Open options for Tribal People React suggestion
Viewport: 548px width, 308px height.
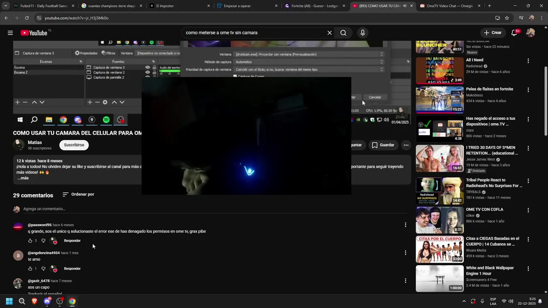(x=528, y=181)
